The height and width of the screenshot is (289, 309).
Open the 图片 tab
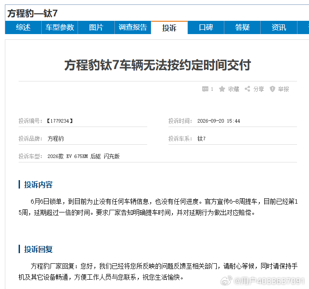(96, 27)
